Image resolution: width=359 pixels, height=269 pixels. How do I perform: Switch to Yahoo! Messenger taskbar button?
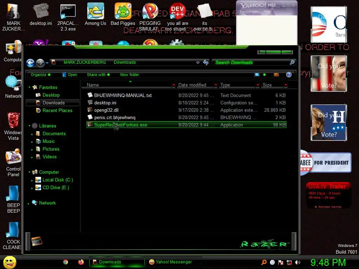[174, 262]
